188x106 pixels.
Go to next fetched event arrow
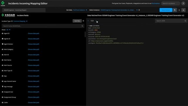pos(96,21)
